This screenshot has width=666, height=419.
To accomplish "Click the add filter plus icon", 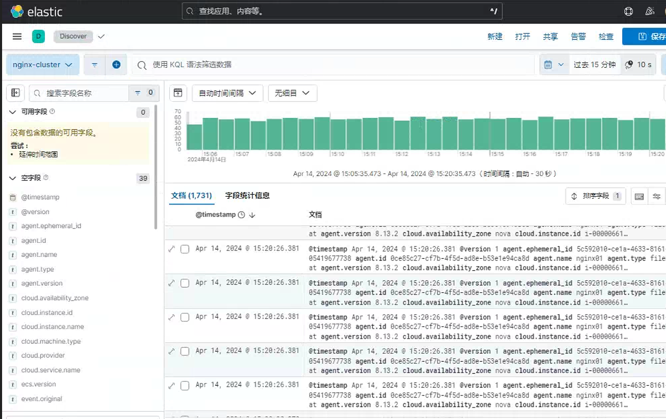I will [x=116, y=65].
